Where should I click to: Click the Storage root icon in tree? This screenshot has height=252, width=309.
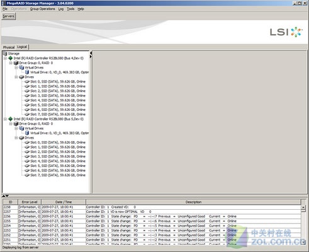[5, 54]
